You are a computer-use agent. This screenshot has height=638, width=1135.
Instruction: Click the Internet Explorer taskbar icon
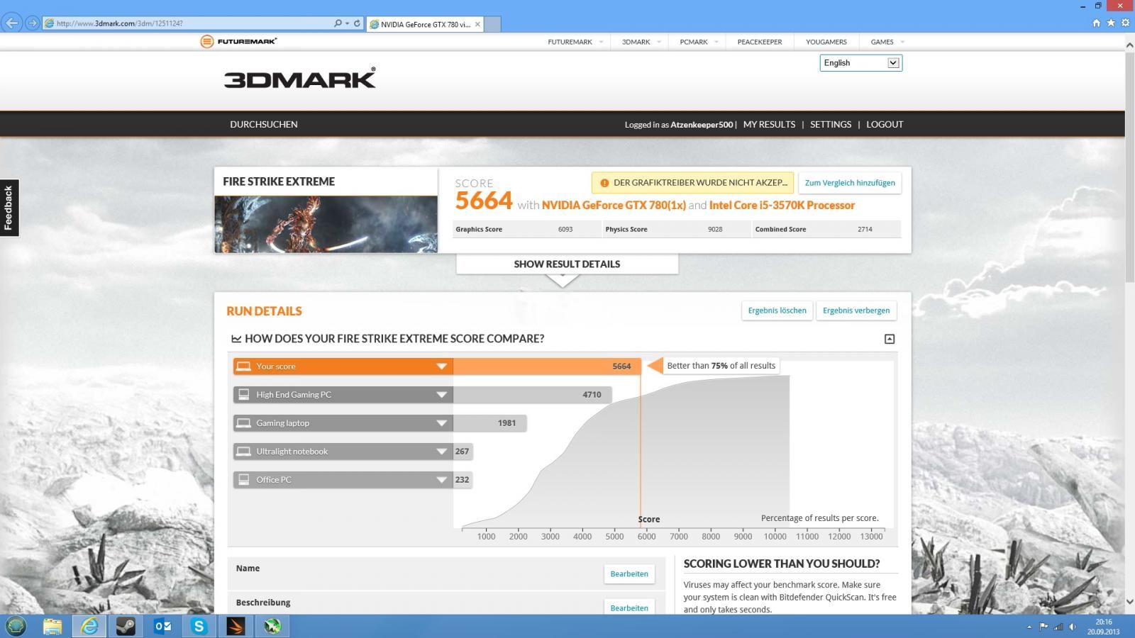tap(89, 626)
